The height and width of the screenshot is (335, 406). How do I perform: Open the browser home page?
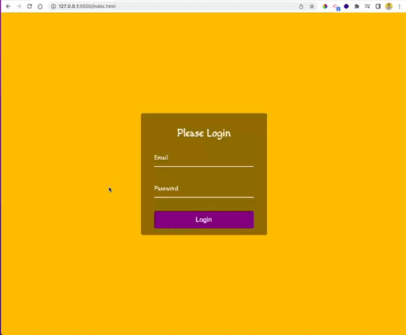pos(40,6)
